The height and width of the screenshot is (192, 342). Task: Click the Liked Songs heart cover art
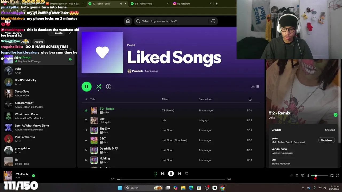pyautogui.click(x=102, y=53)
